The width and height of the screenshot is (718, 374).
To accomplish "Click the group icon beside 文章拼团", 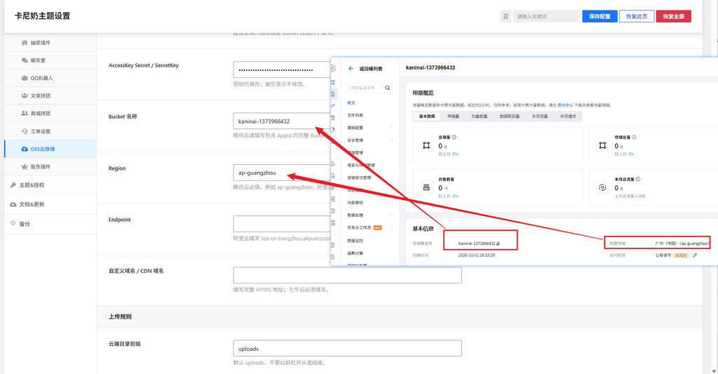I will point(25,96).
